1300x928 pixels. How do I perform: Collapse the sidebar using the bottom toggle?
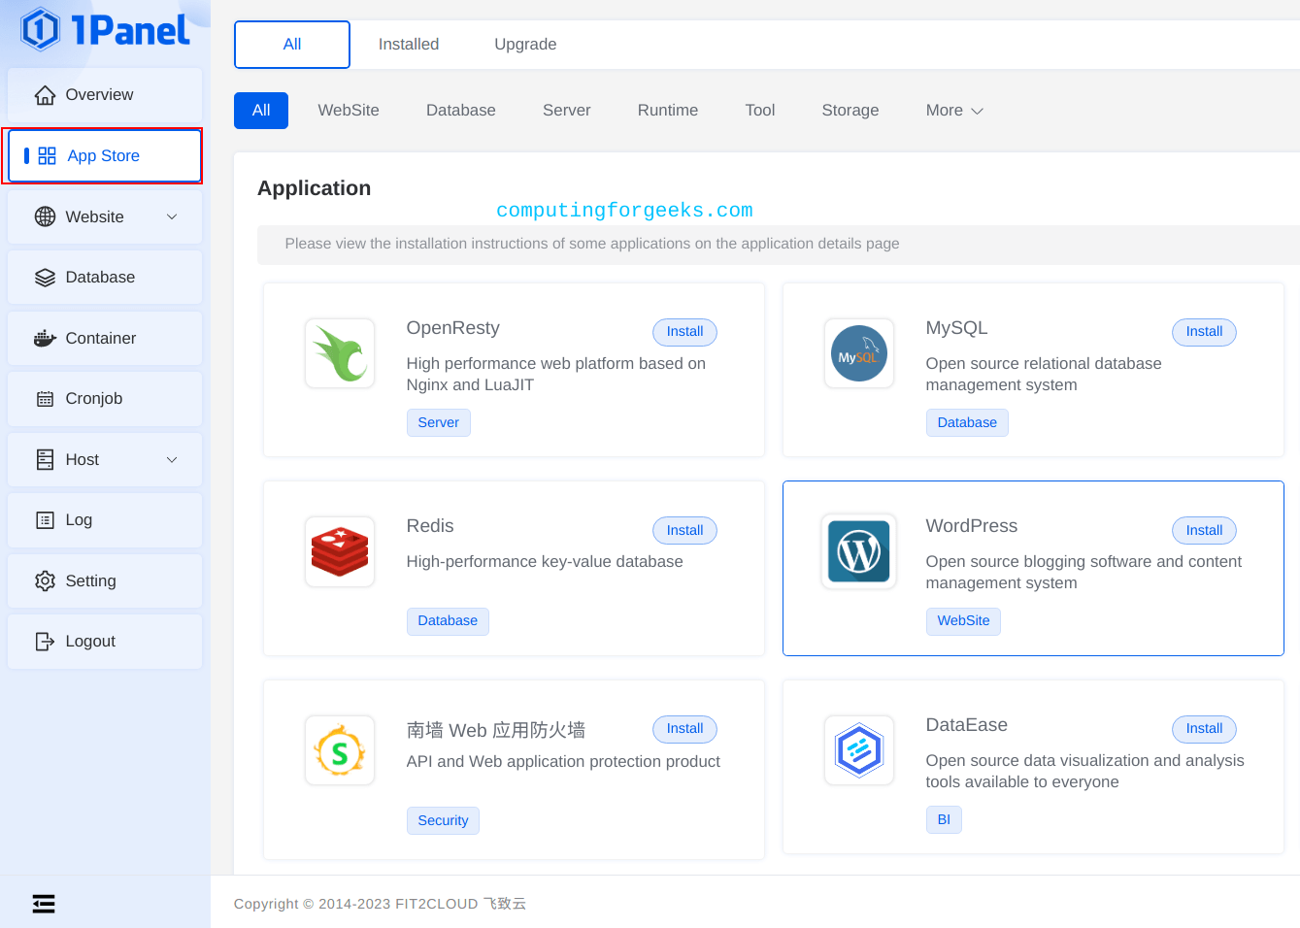click(43, 903)
